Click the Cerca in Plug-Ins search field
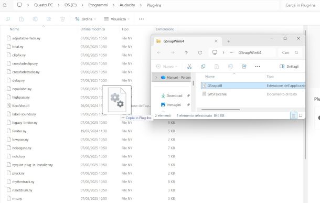Image resolution: width=320 pixels, height=203 pixels. tap(300, 5)
